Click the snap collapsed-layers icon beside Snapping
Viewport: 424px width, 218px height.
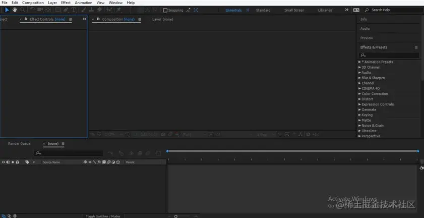(x=188, y=10)
